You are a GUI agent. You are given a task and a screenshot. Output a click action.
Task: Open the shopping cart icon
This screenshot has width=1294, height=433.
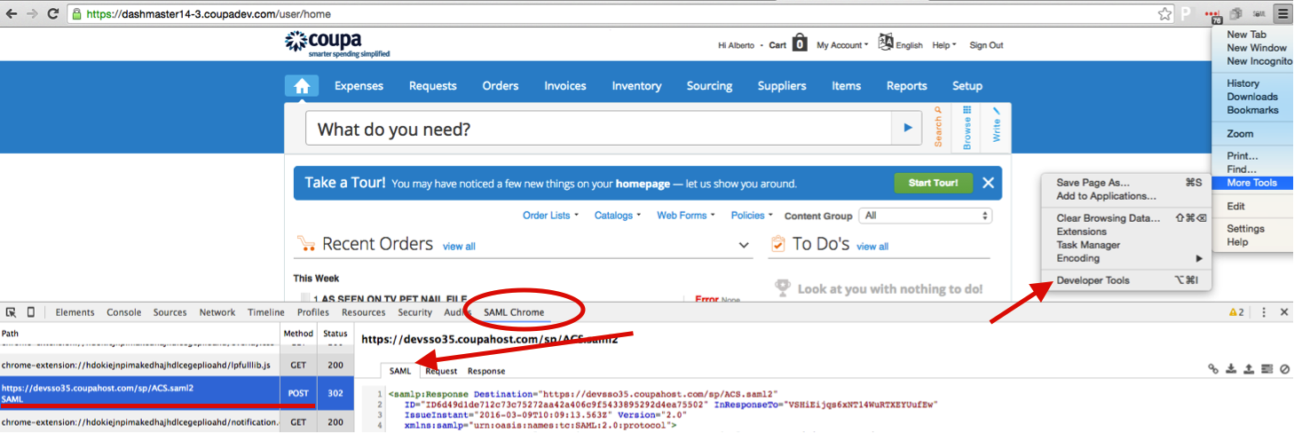click(800, 43)
